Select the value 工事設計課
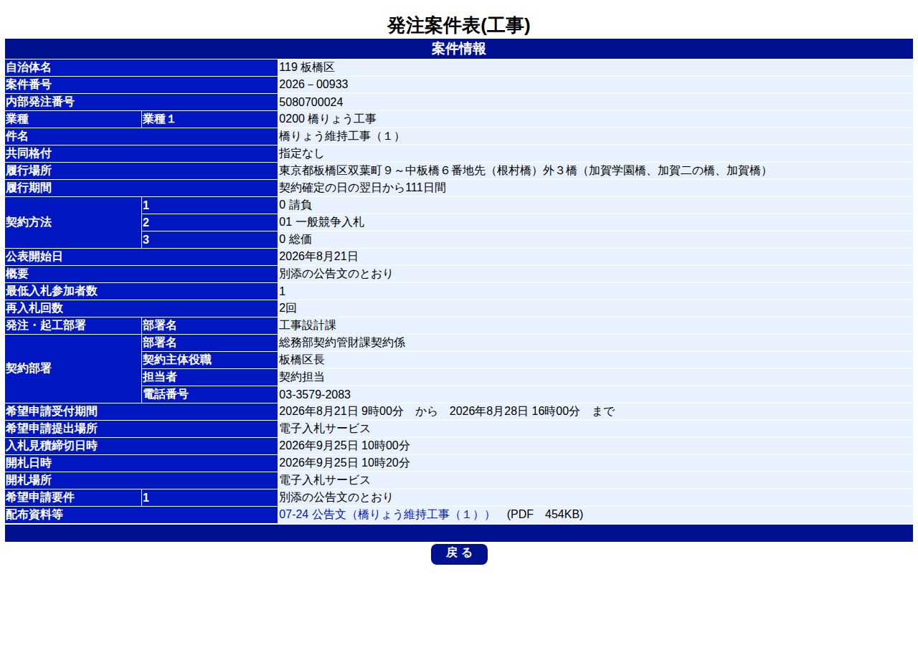The image size is (918, 645). tap(307, 325)
